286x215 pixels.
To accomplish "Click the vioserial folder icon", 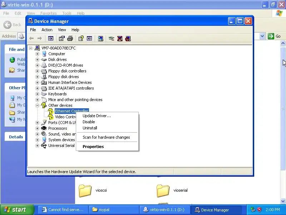I will [x=163, y=191].
